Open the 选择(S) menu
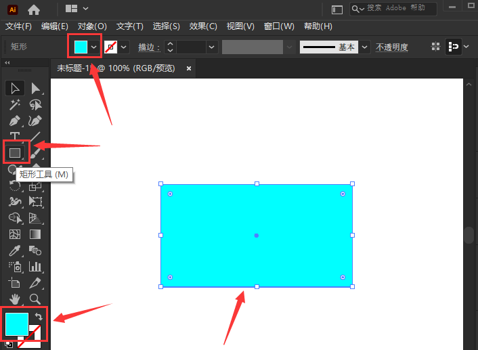The width and height of the screenshot is (478, 350). pos(166,26)
